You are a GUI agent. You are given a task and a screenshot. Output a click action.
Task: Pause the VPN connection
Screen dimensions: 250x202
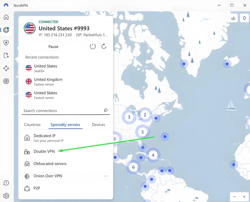53,47
